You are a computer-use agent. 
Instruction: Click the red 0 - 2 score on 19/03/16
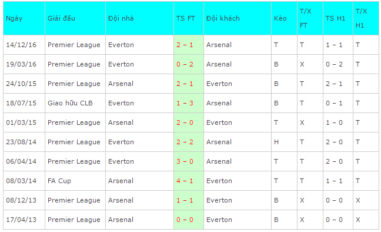click(185, 64)
